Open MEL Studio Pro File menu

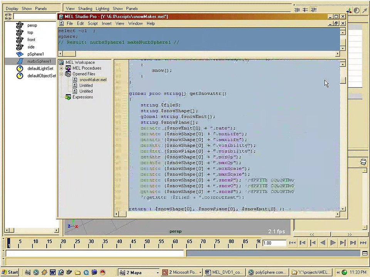coord(70,23)
